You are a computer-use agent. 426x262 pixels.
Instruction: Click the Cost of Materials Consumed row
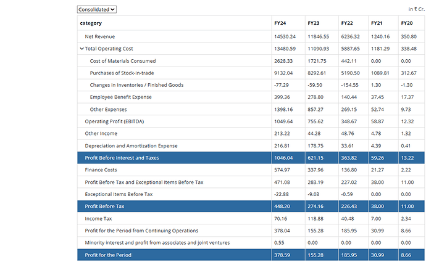click(x=123, y=61)
